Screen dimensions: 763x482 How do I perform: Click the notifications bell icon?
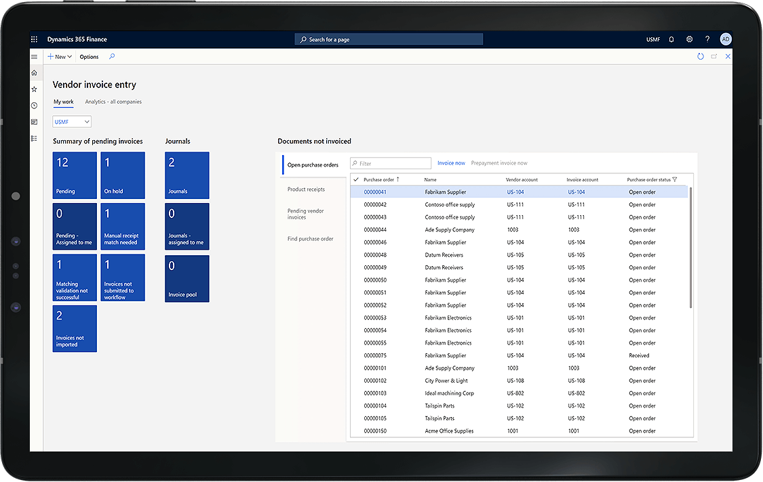tap(671, 40)
